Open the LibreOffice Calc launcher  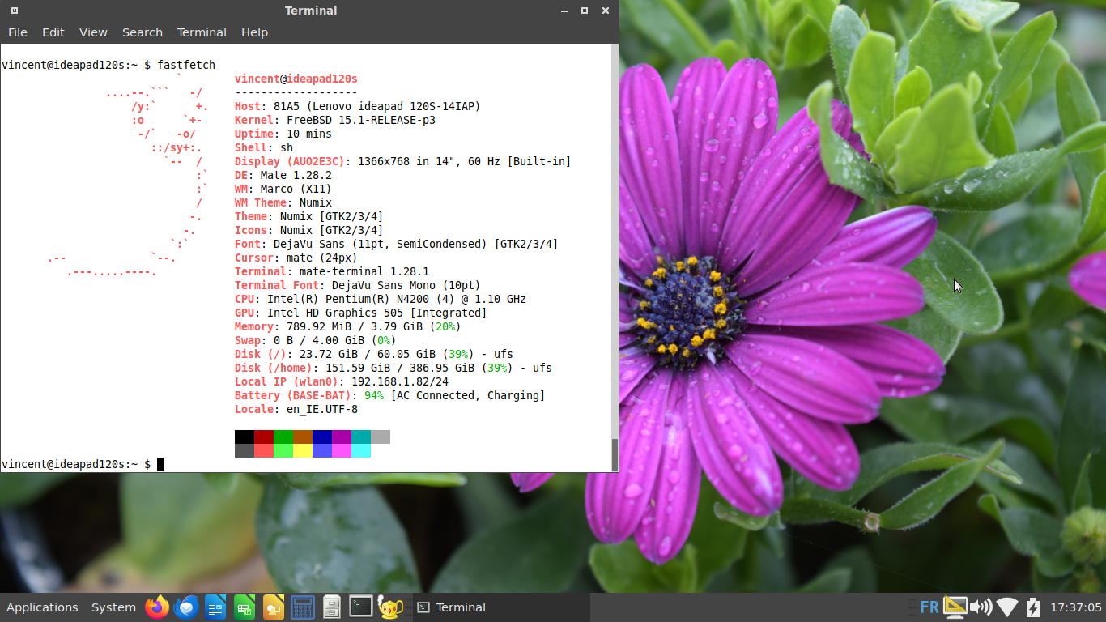[245, 607]
